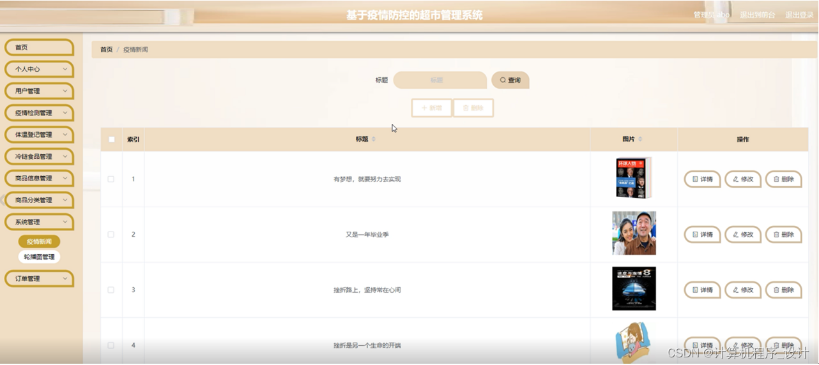Click 退出到前台 in the header
Image resolution: width=819 pixels, height=365 pixels.
point(758,15)
